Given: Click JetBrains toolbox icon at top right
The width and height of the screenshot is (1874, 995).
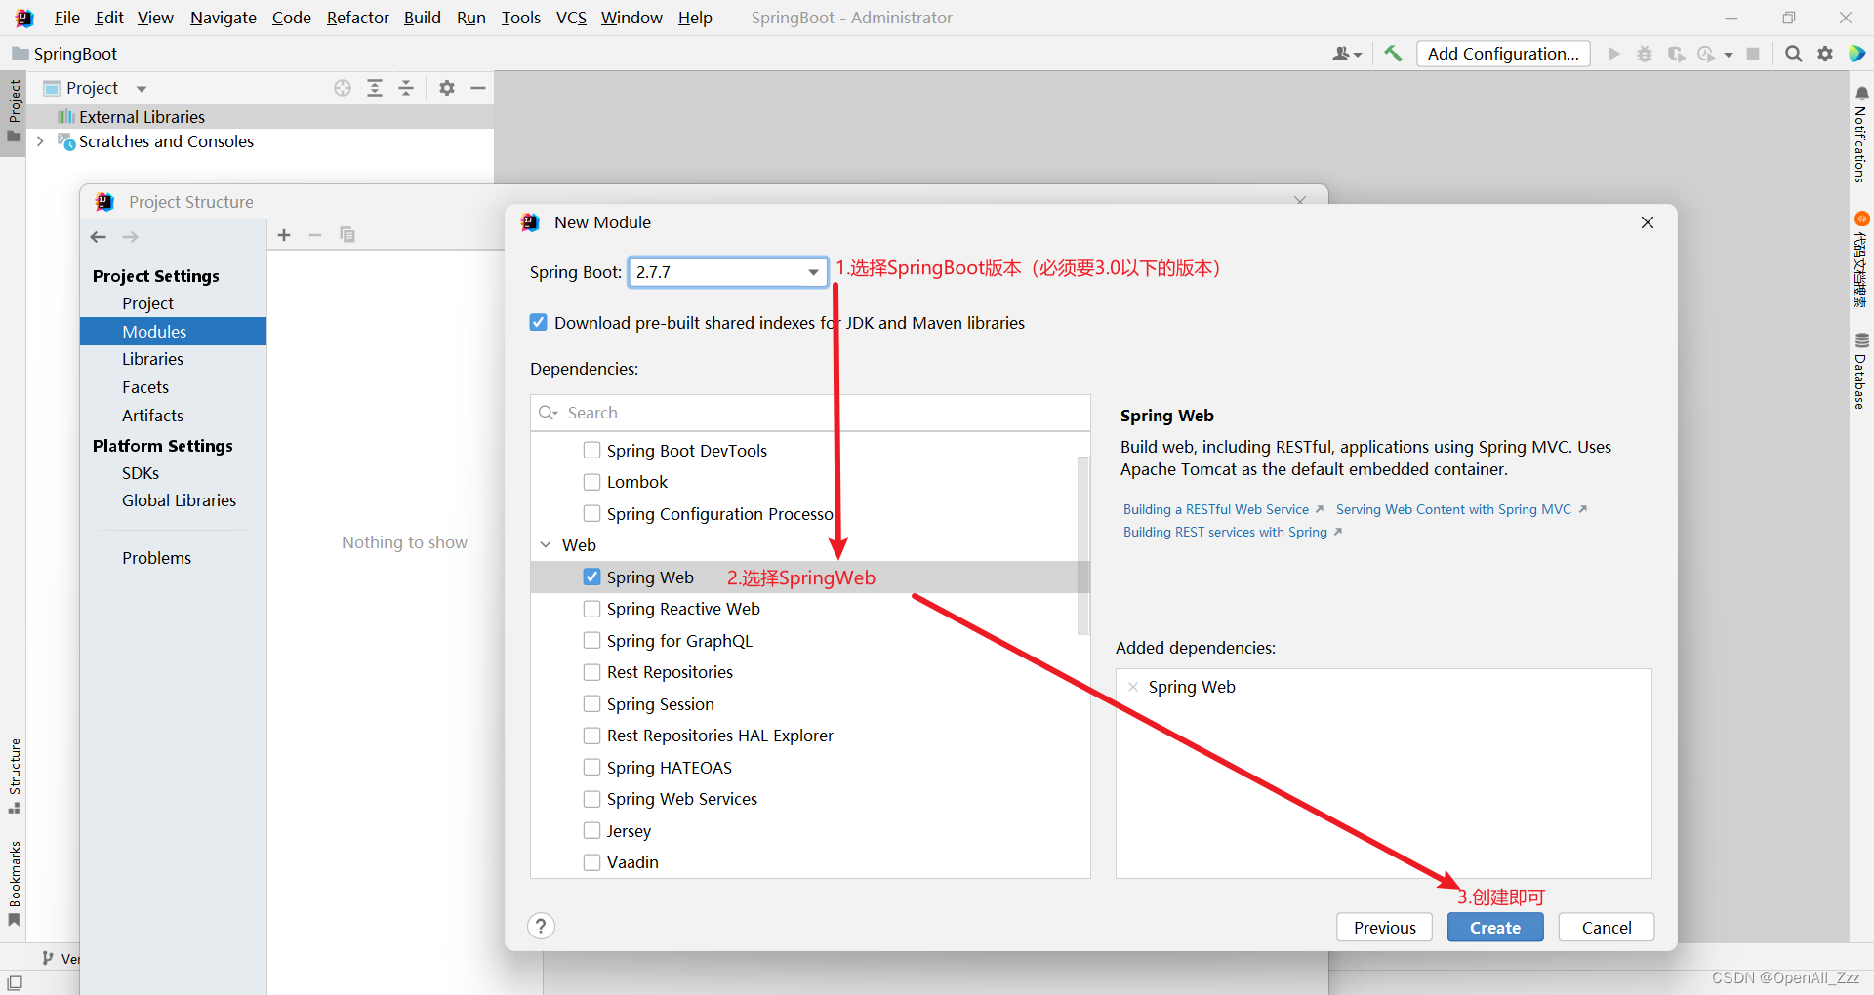Looking at the screenshot, I should click(1857, 54).
